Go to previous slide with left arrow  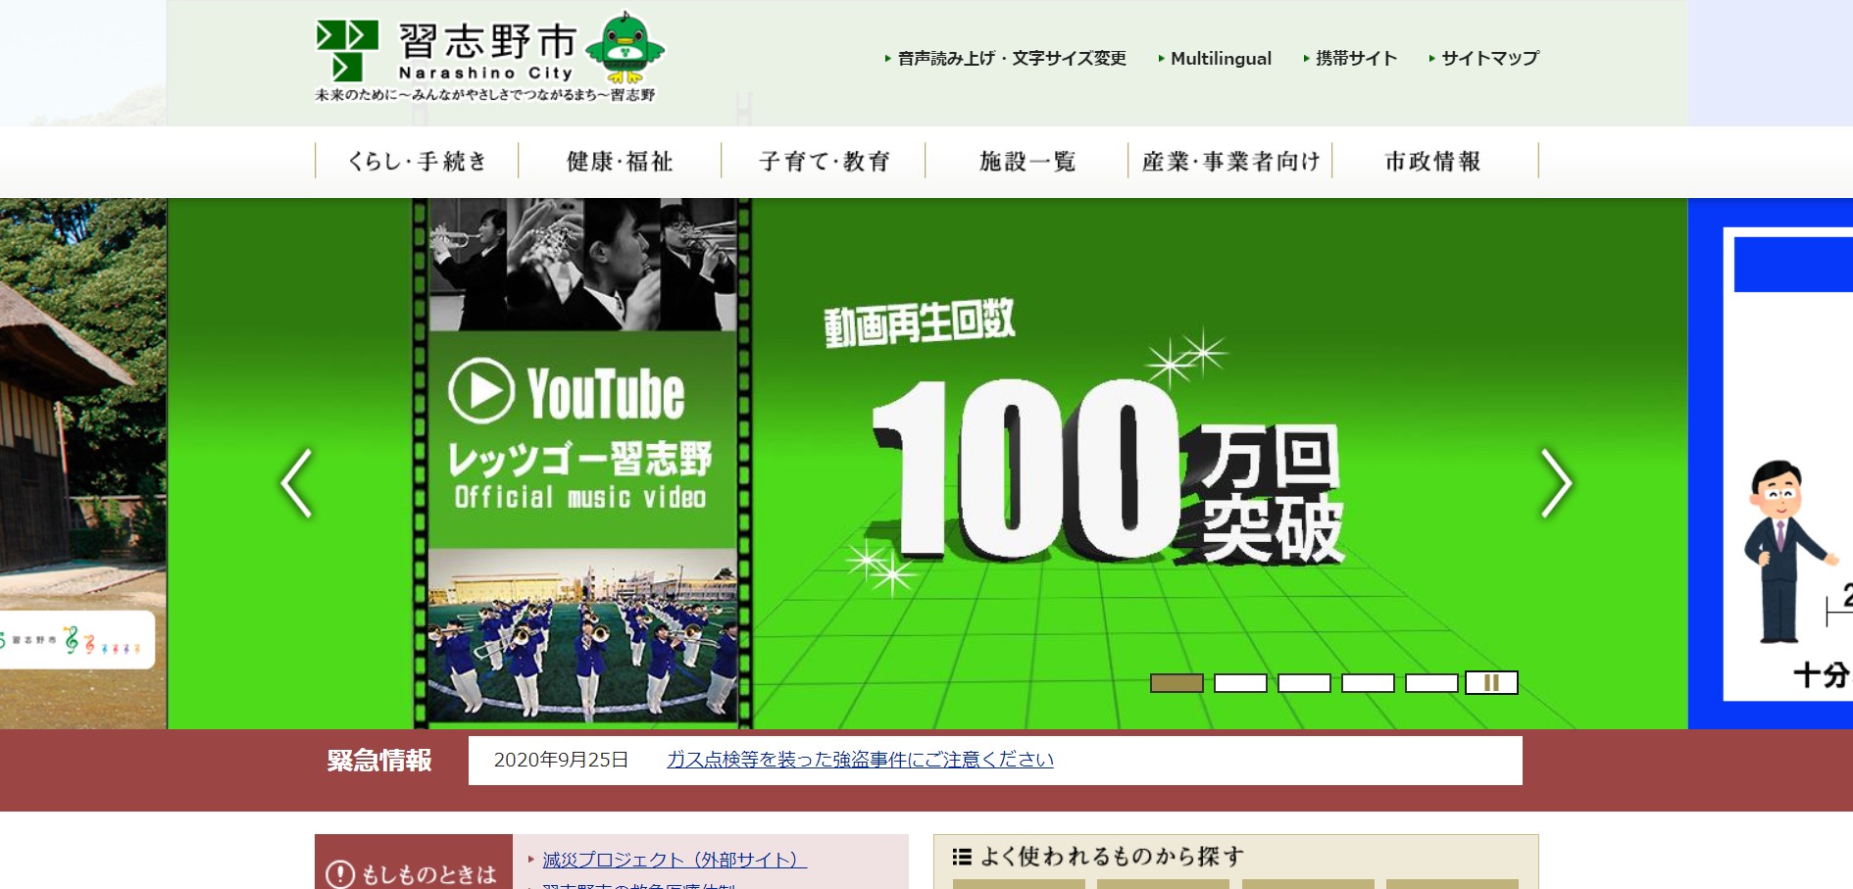pos(296,482)
